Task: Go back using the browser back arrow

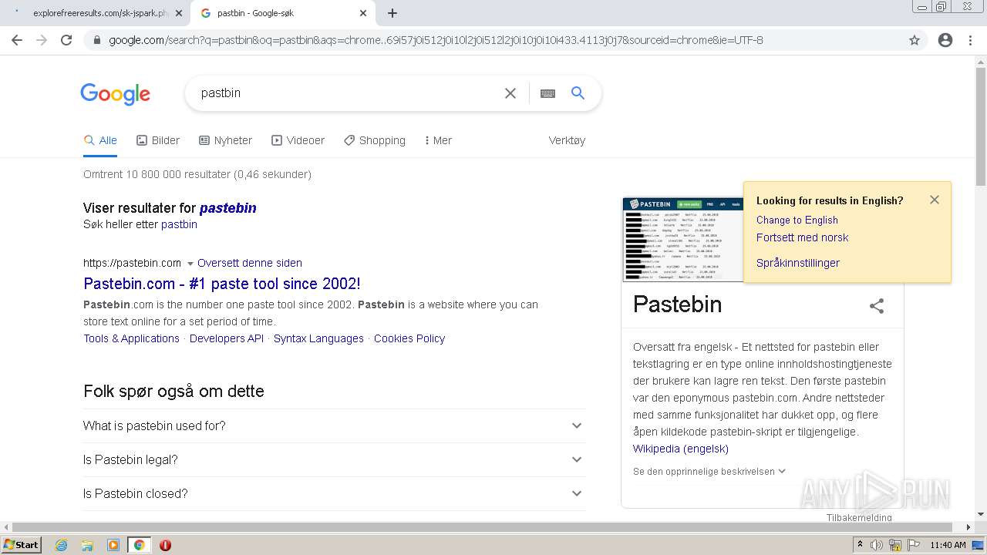Action: [x=17, y=40]
